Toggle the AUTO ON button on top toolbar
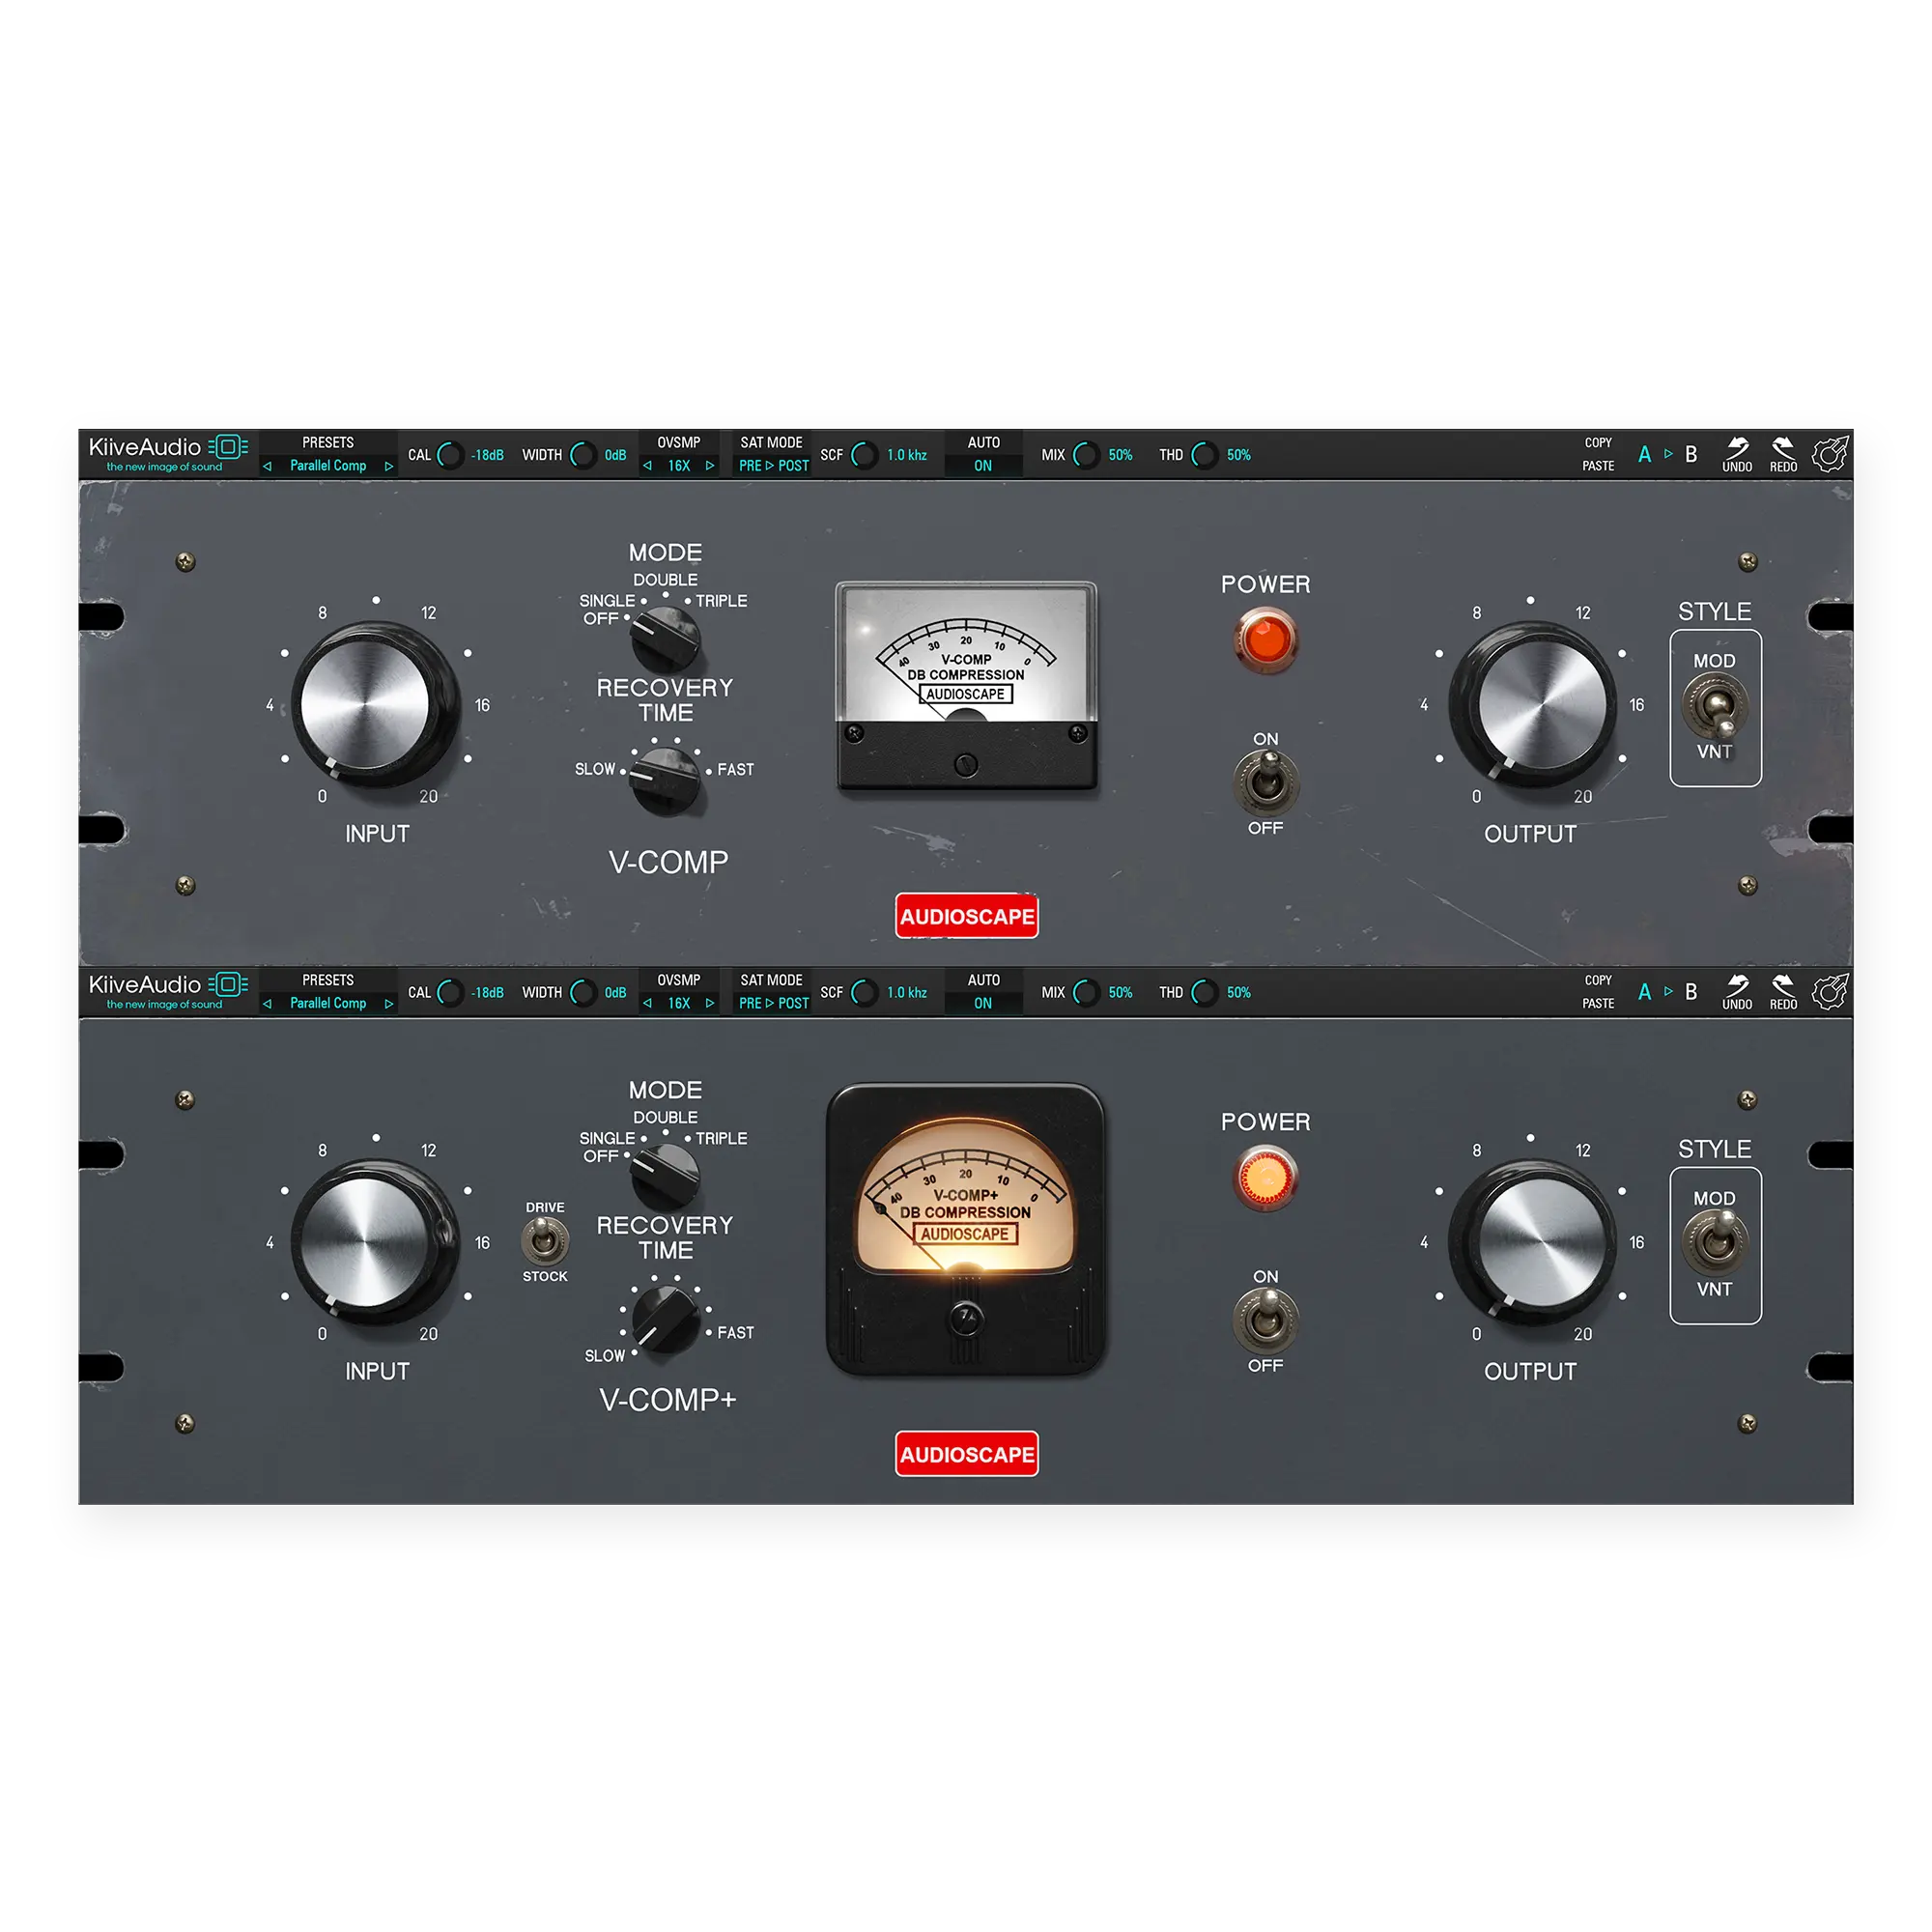The width and height of the screenshot is (1932, 1932). [983, 466]
